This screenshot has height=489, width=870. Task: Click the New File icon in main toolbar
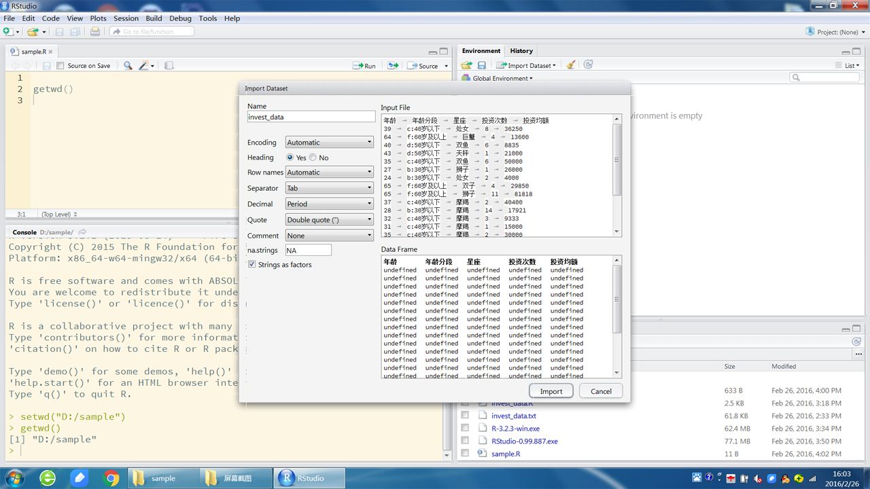(x=7, y=32)
